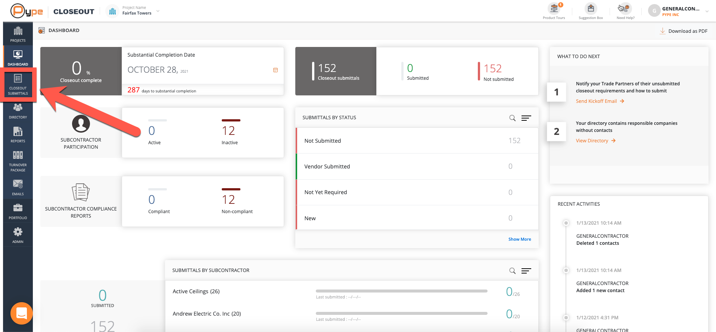Select the Not Submitted status row
This screenshot has height=332, width=716.
(417, 141)
